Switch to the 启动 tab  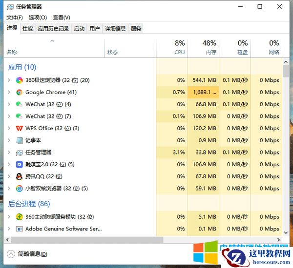(79, 29)
